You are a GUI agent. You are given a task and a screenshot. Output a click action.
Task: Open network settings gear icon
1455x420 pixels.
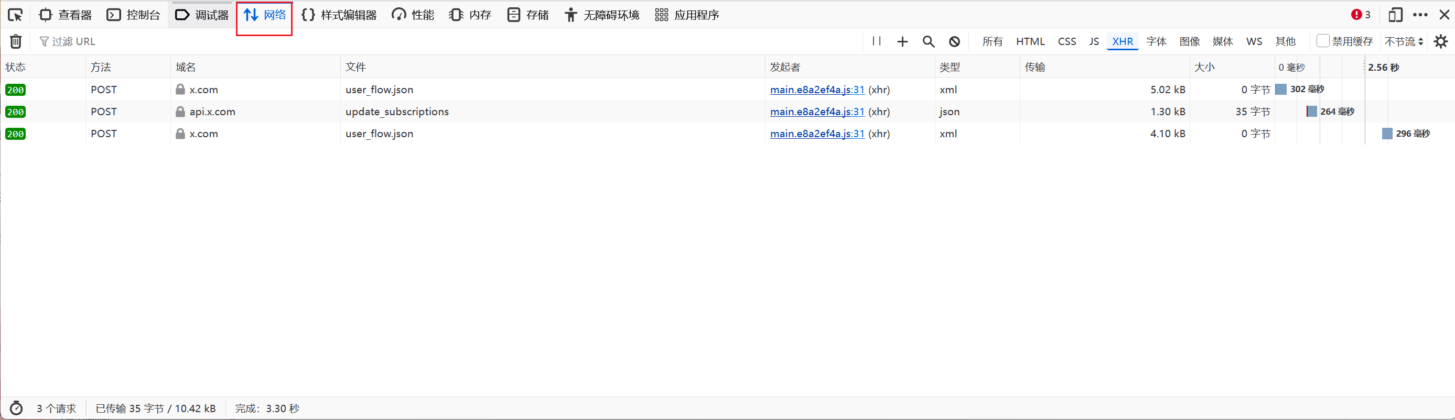[x=1440, y=42]
